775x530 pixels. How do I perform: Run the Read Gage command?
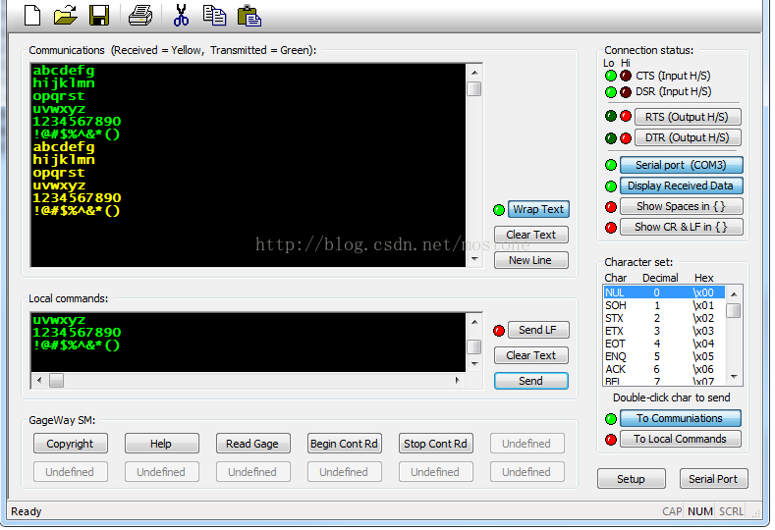[252, 444]
